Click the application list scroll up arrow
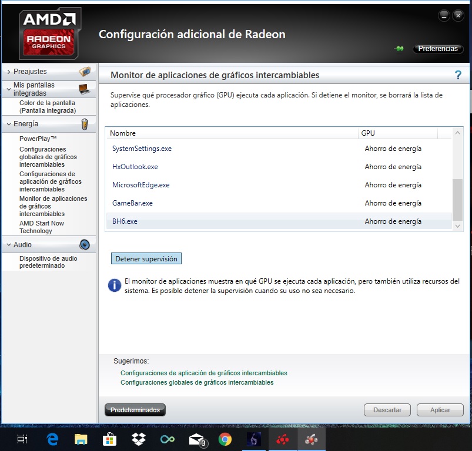 click(457, 133)
